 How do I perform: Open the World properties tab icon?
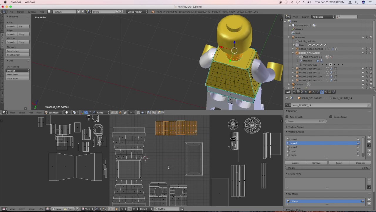[306, 92]
